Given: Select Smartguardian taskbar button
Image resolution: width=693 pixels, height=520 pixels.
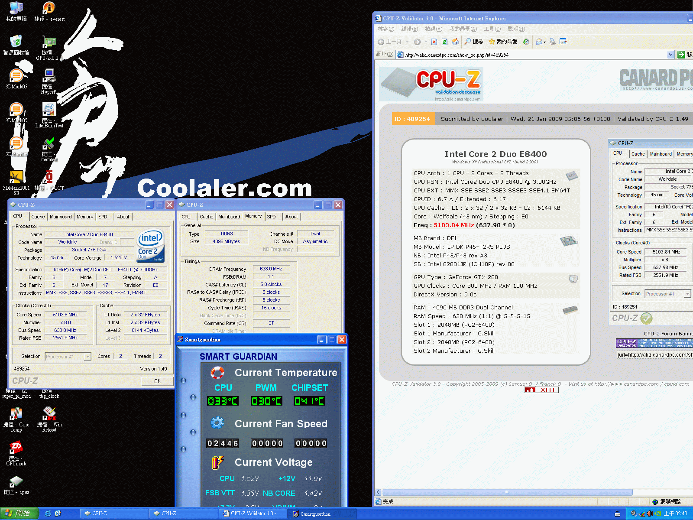Looking at the screenshot, I should point(323,513).
